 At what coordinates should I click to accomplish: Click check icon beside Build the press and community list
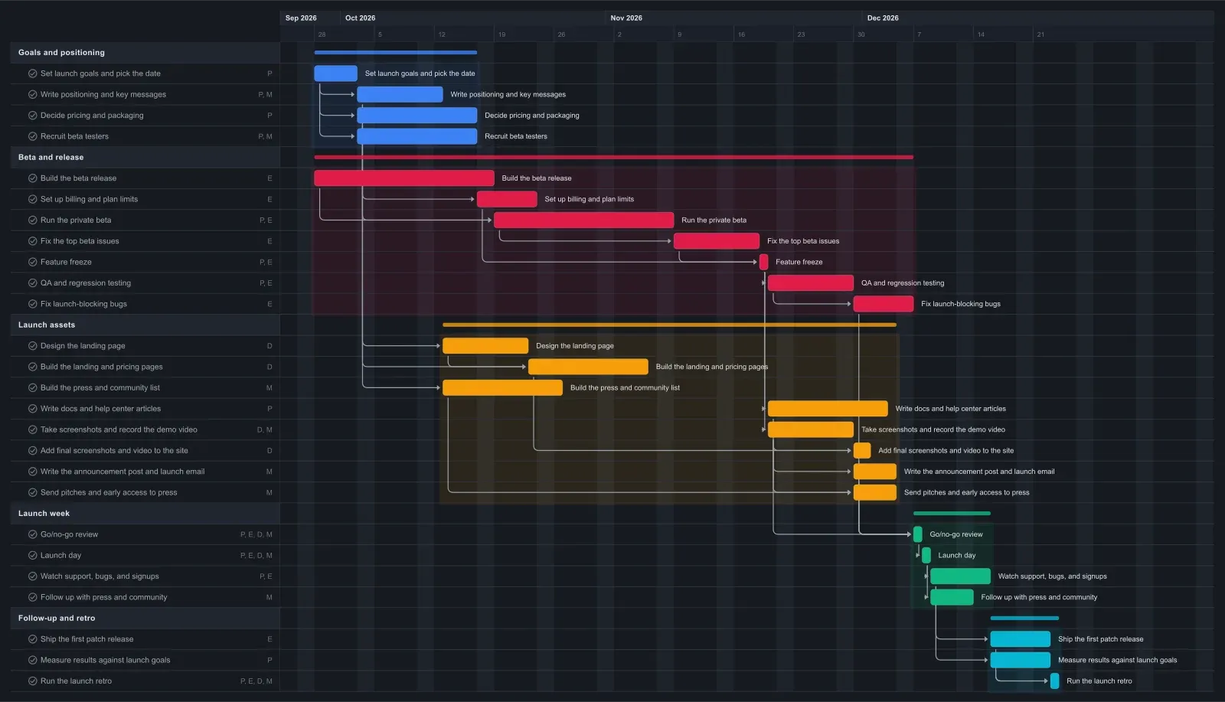pos(33,387)
